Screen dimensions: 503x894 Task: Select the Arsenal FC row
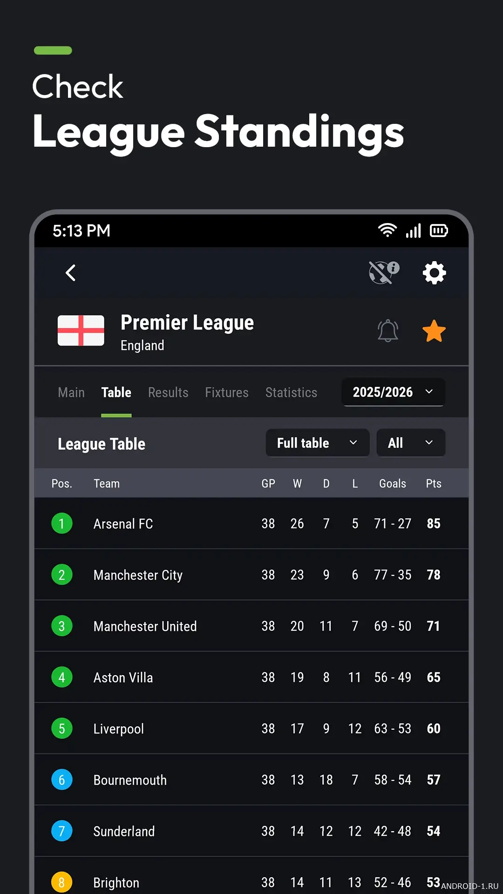coord(251,523)
